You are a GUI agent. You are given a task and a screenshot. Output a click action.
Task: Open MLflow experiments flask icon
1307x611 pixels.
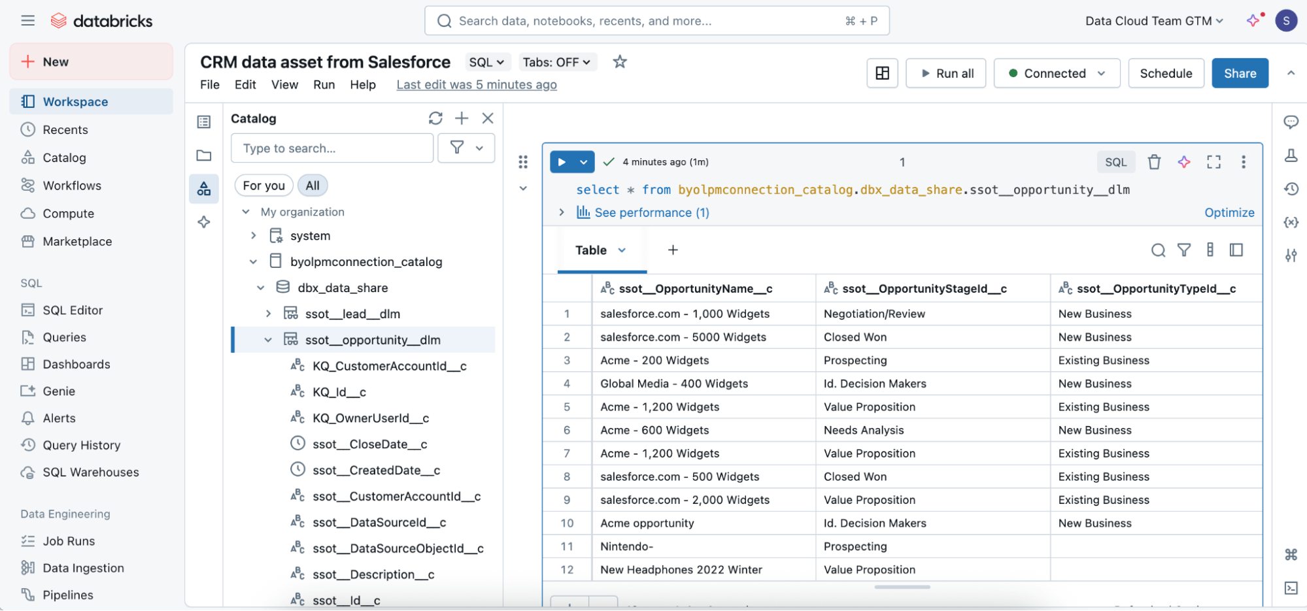coord(1291,156)
